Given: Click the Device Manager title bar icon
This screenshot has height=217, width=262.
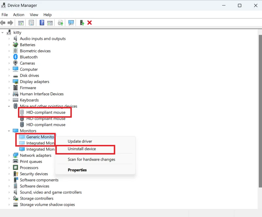Looking at the screenshot, I should [3, 5].
